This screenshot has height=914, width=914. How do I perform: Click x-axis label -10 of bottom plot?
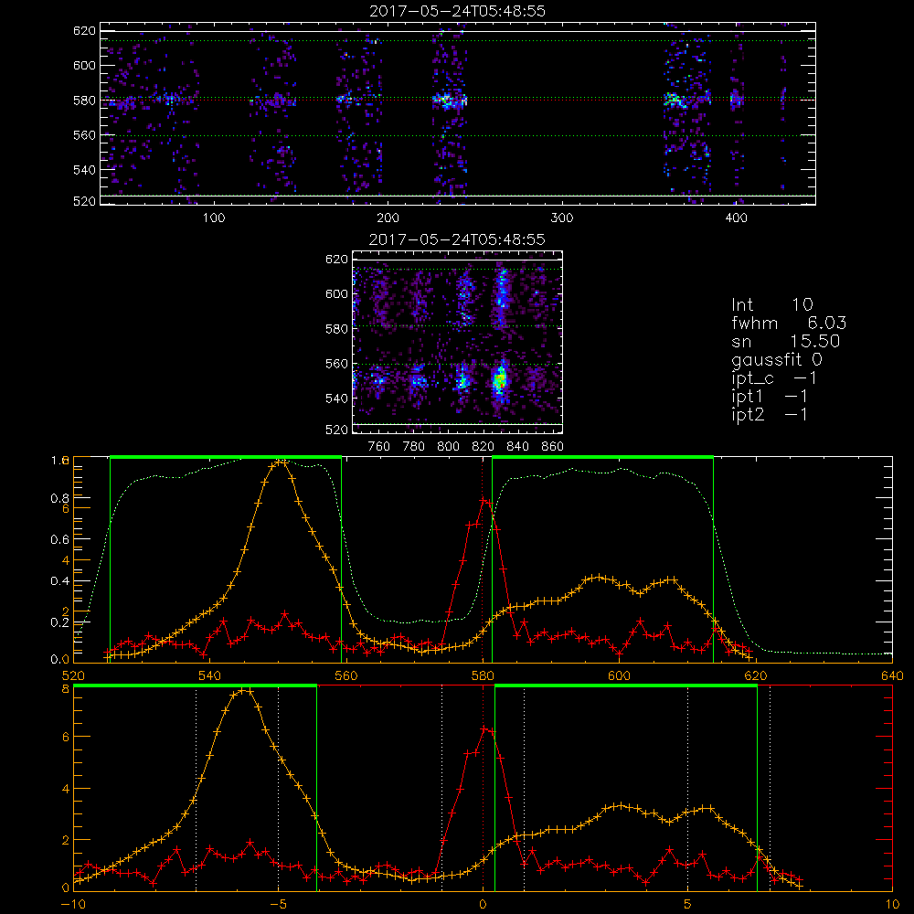coord(73,904)
